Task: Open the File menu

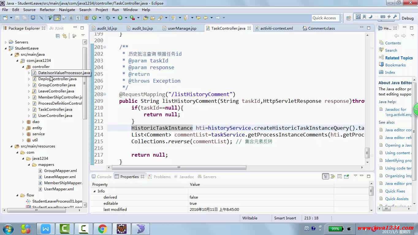Action: click(x=5, y=9)
